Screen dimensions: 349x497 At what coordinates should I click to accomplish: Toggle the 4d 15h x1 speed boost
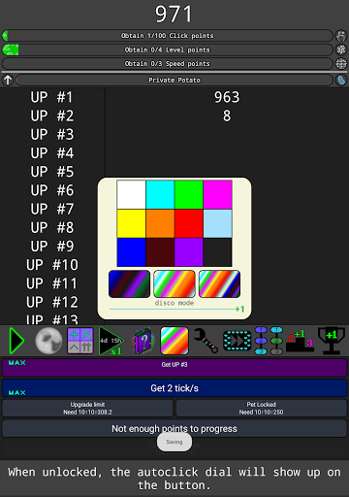click(111, 341)
